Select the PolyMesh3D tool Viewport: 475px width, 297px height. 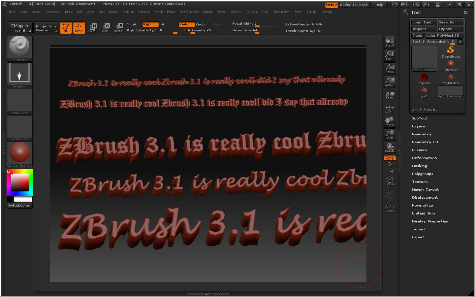[451, 79]
